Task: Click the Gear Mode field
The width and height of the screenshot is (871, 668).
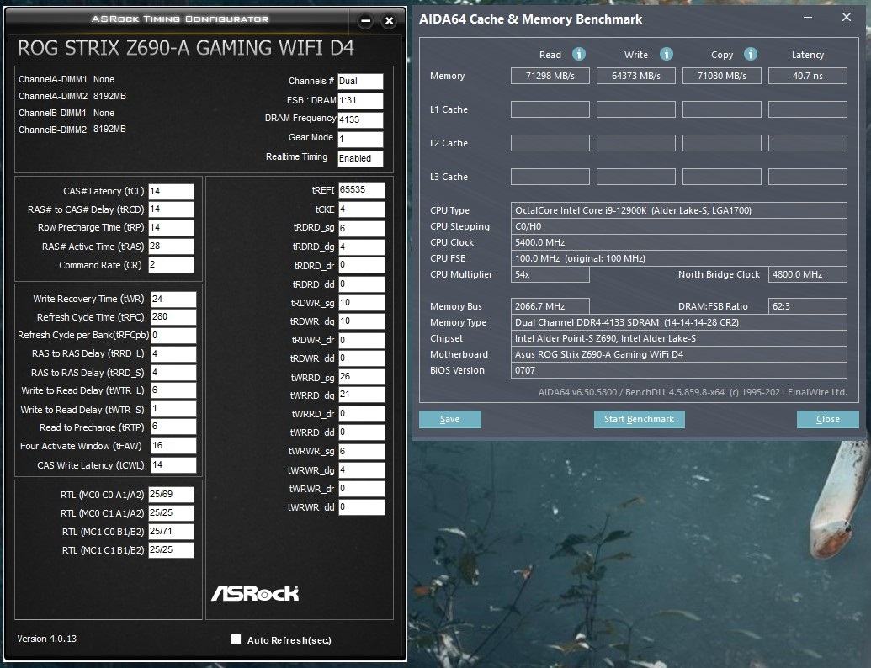Action: click(360, 139)
